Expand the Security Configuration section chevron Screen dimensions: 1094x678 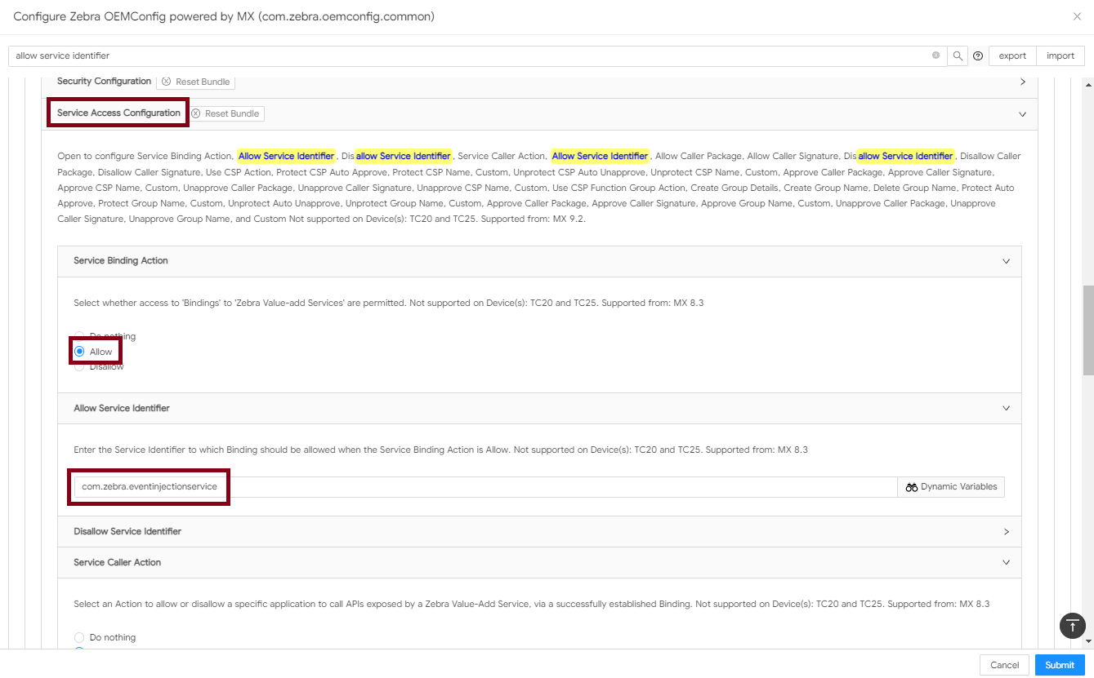pyautogui.click(x=1023, y=82)
